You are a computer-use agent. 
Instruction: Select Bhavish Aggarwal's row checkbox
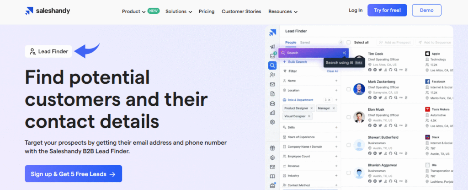click(x=349, y=173)
